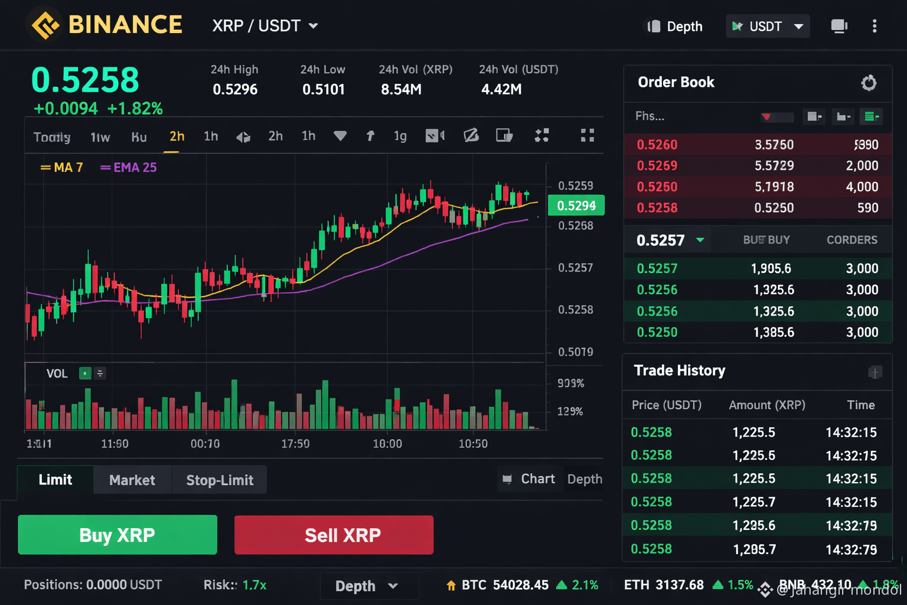Click the 24h High value 0.5296
The width and height of the screenshot is (907, 605).
point(235,90)
